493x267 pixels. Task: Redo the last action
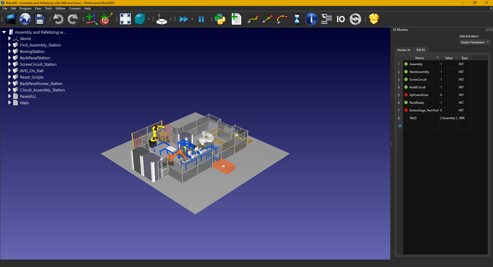[73, 19]
